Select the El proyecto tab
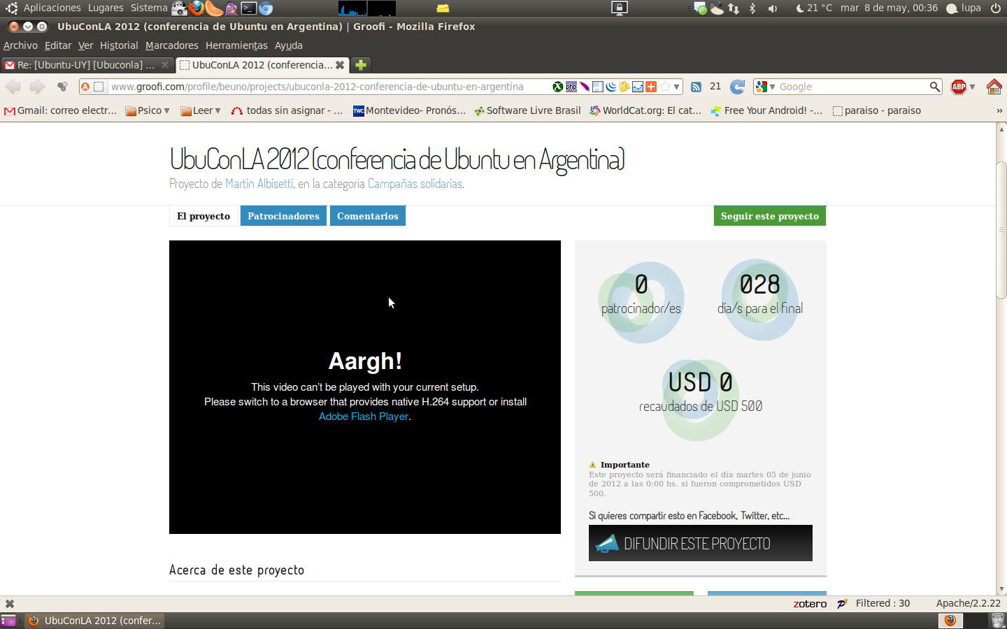This screenshot has width=1007, height=629. pos(203,216)
